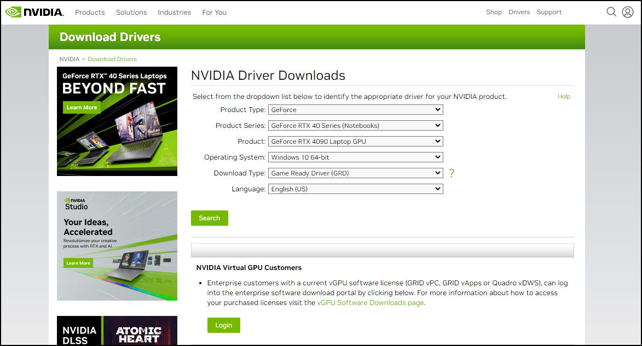Select the Products menu item
Viewport: 642px width, 346px height.
tap(90, 12)
